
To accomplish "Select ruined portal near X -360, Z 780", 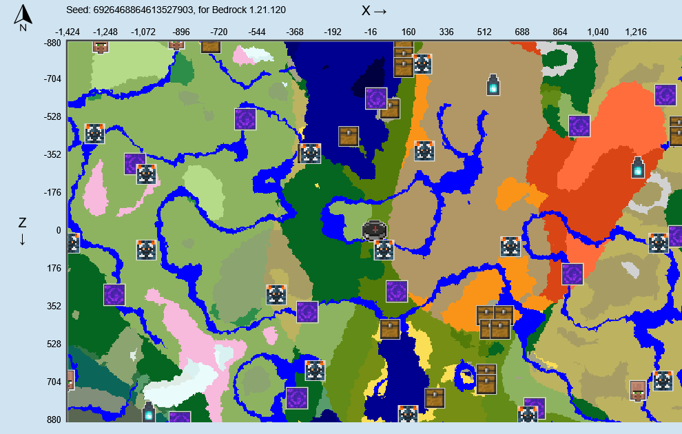I will (x=297, y=398).
